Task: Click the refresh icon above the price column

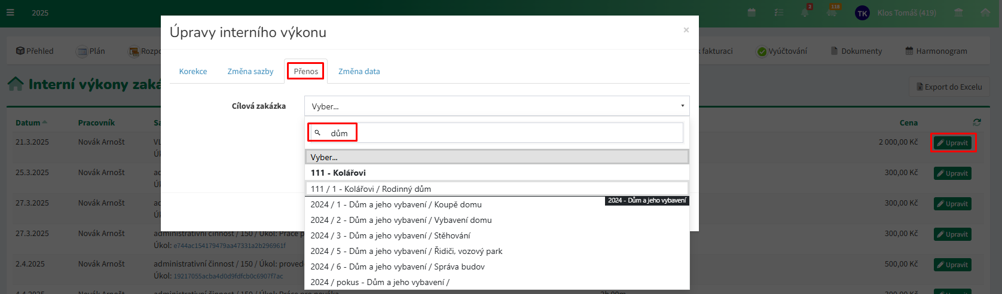Action: point(977,122)
